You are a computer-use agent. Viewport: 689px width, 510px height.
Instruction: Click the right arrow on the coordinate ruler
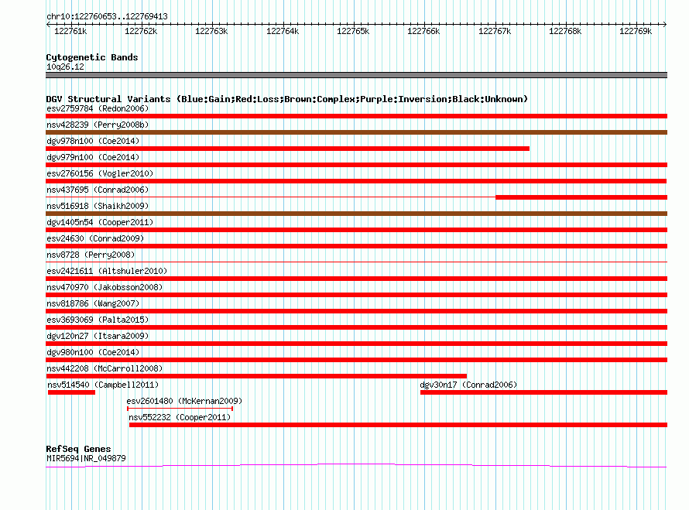(665, 25)
